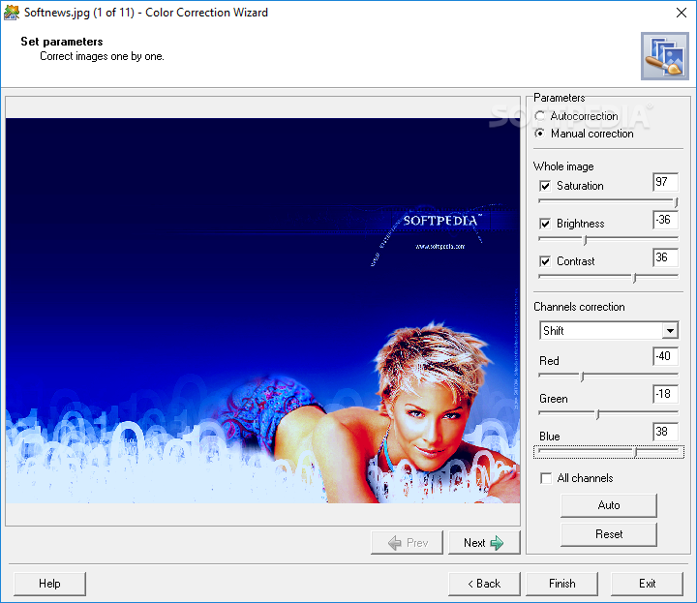697x603 pixels.
Task: Click the Brightness value field showing -36
Action: pyautogui.click(x=665, y=220)
